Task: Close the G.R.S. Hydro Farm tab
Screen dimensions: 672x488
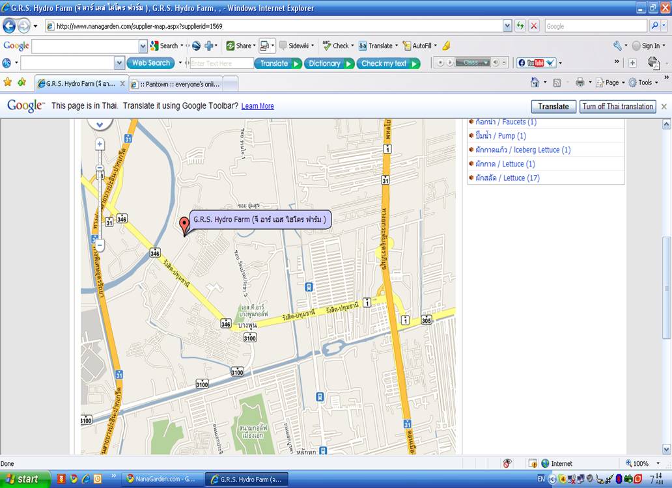Action: pos(122,84)
